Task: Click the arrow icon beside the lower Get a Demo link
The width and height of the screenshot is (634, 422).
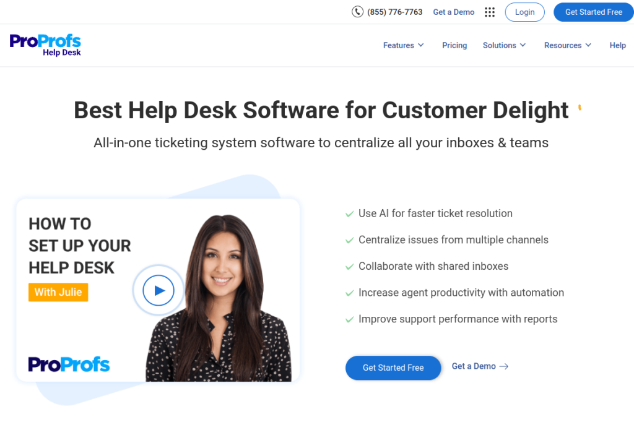Action: (504, 366)
